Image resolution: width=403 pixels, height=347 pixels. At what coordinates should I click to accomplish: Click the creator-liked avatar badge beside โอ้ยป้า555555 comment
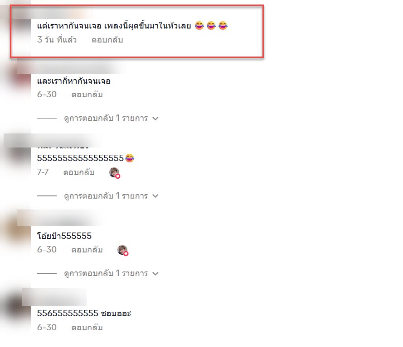123,250
